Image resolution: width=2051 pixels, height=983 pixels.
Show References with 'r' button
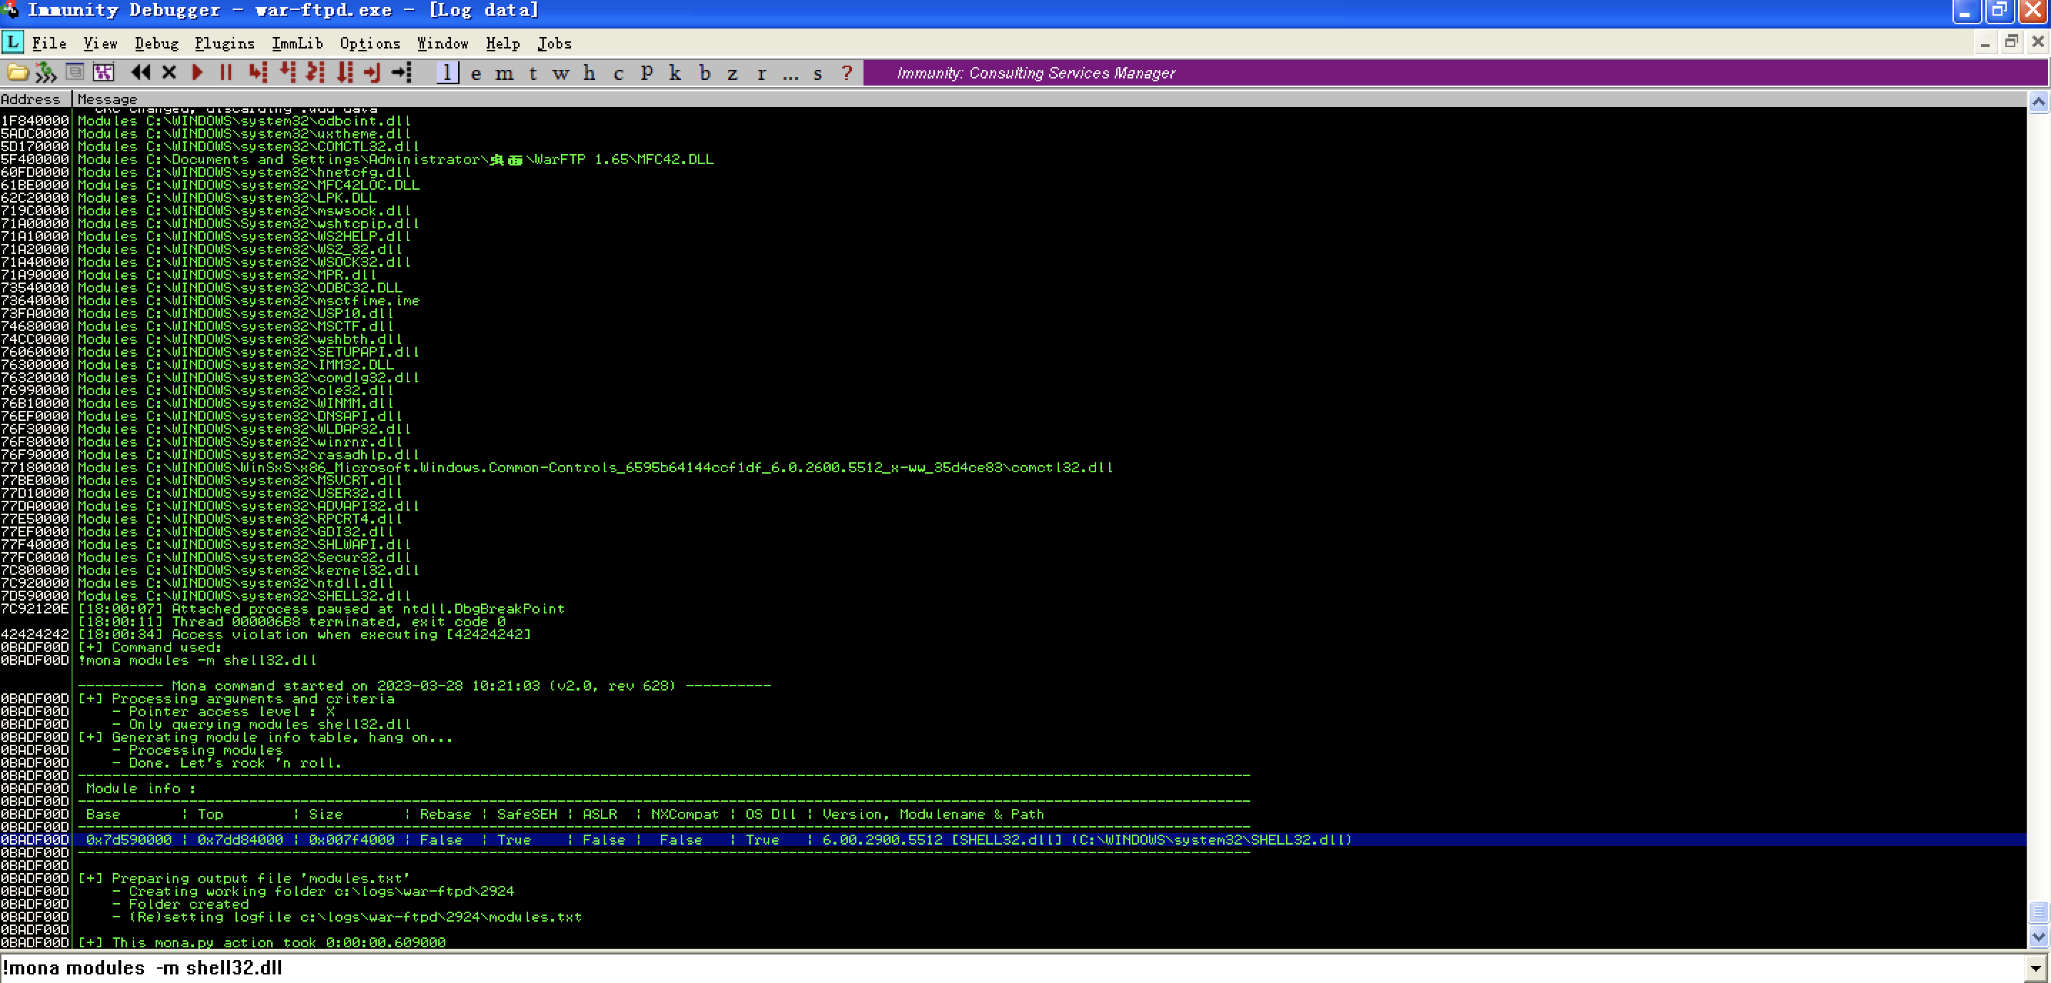coord(762,73)
